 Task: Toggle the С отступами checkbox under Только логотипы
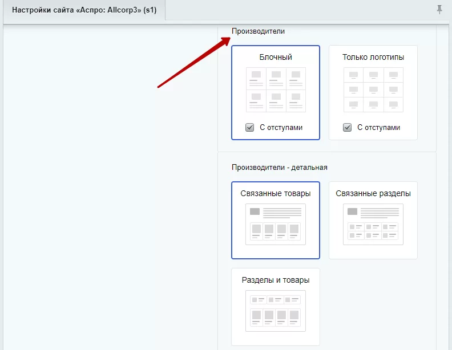[348, 127]
